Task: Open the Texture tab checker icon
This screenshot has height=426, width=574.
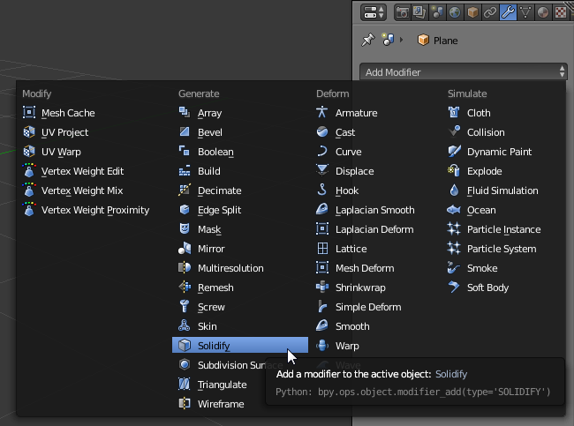Action: click(561, 12)
